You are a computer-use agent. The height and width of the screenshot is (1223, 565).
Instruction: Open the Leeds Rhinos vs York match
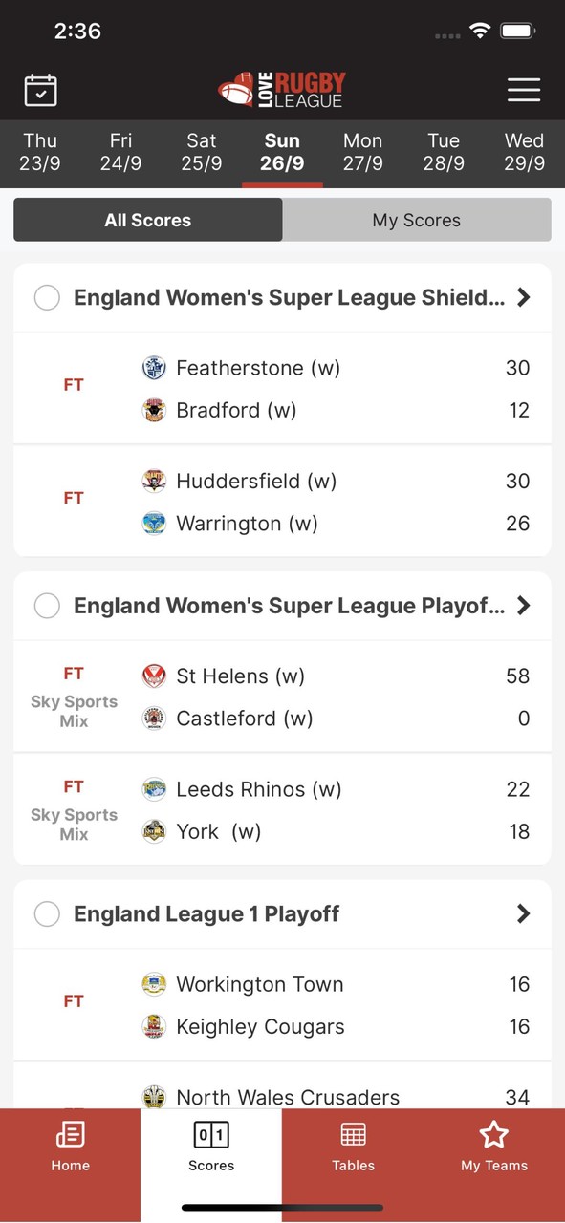click(282, 809)
